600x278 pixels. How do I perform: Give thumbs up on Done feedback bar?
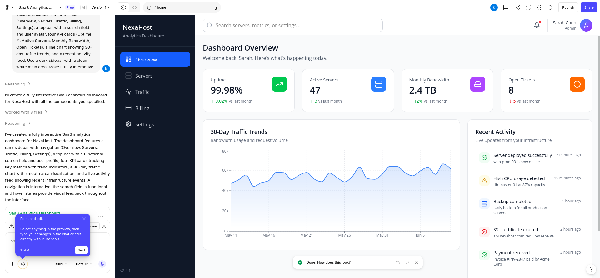pyautogui.click(x=398, y=262)
